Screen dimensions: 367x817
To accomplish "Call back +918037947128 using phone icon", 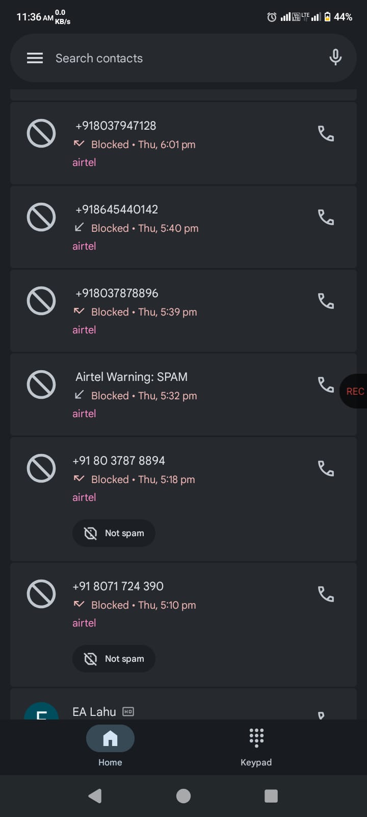I will tap(326, 134).
